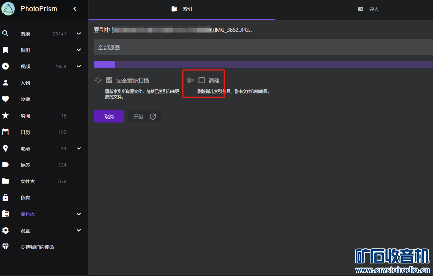This screenshot has height=276, width=433.
Task: Open favorites via the heart icon
Action: 5,99
